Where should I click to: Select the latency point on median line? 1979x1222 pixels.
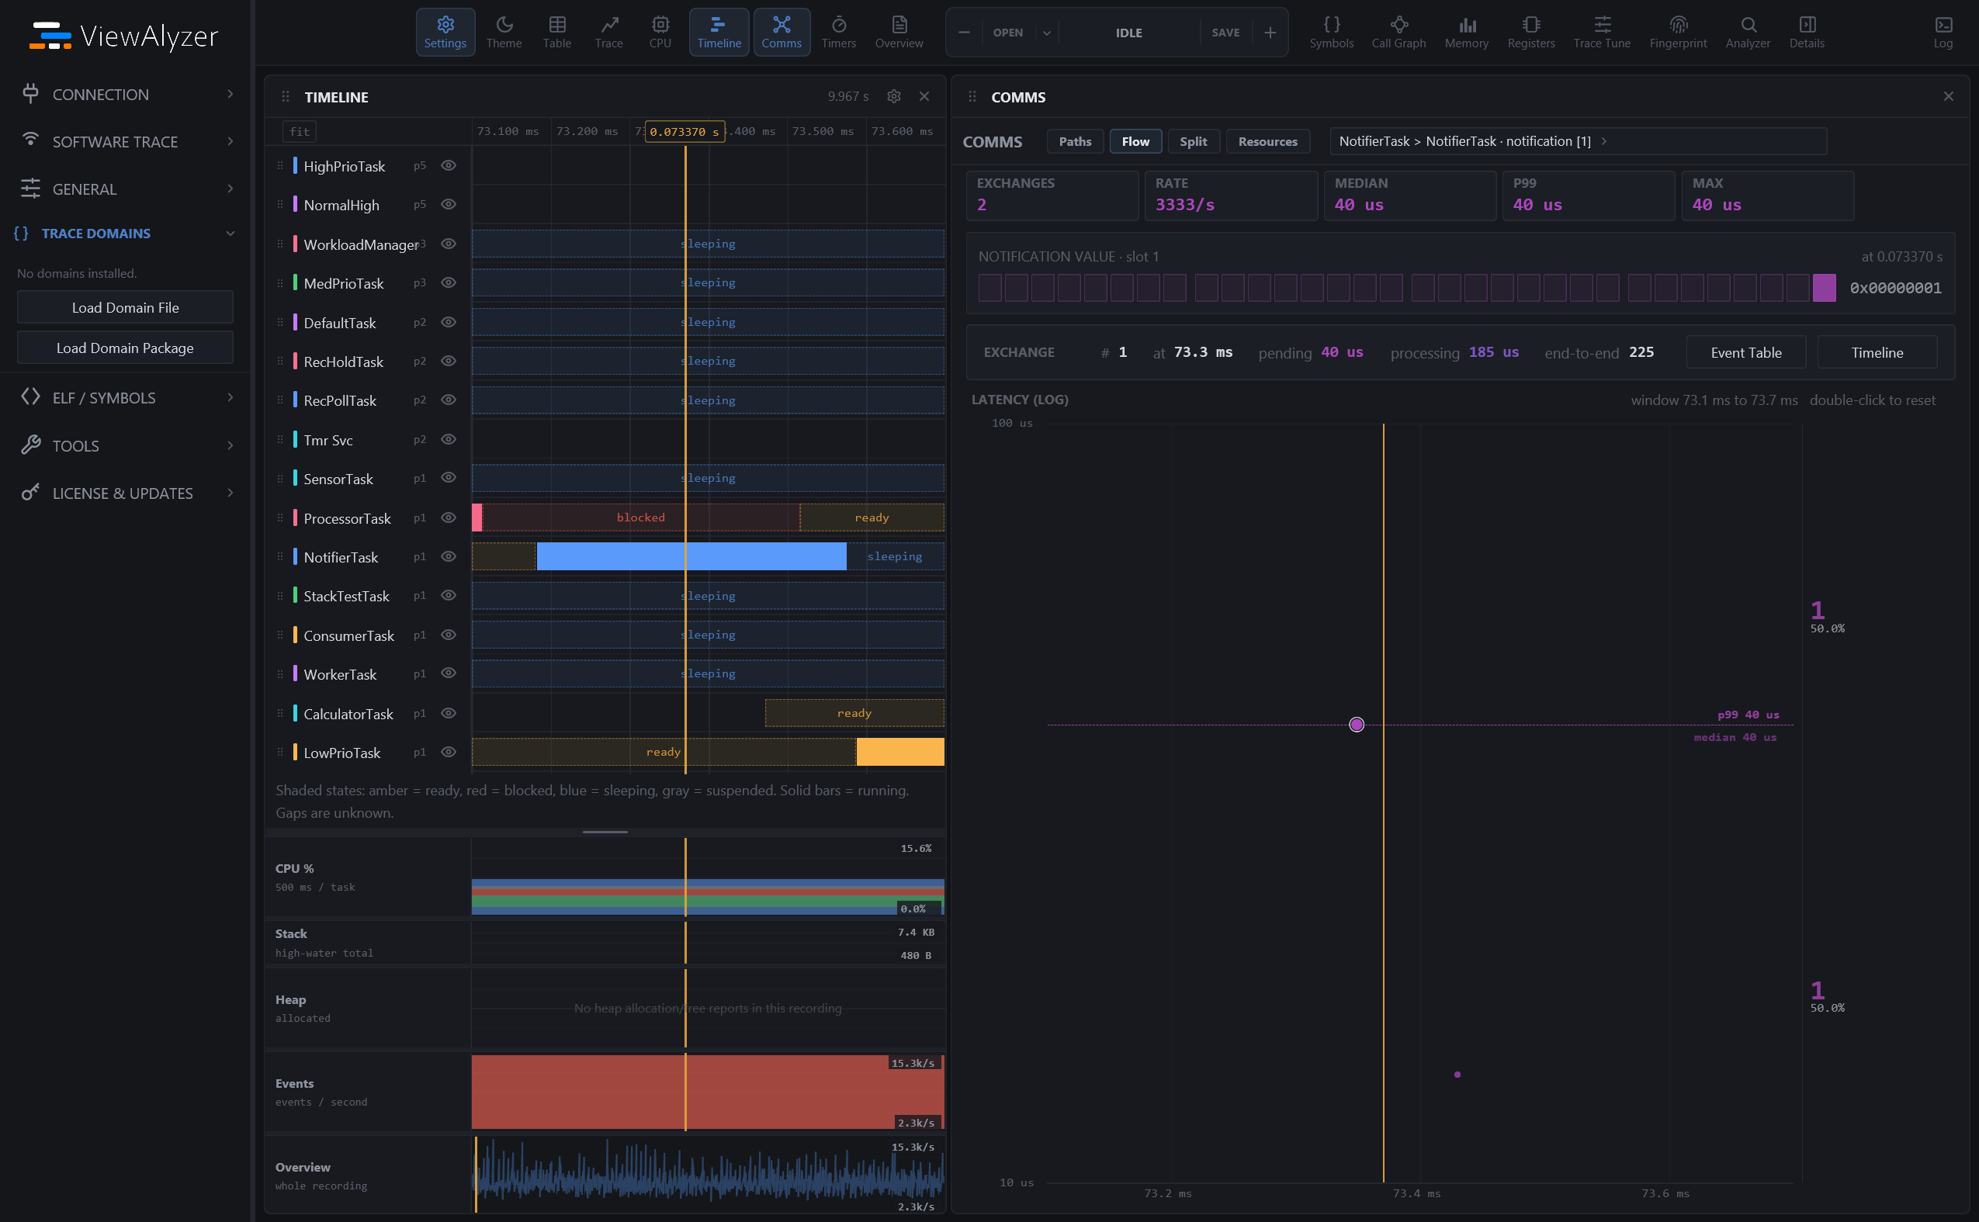pyautogui.click(x=1357, y=724)
